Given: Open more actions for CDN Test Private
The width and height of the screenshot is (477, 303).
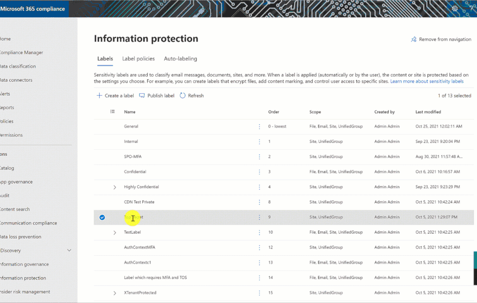Looking at the screenshot, I should (259, 202).
